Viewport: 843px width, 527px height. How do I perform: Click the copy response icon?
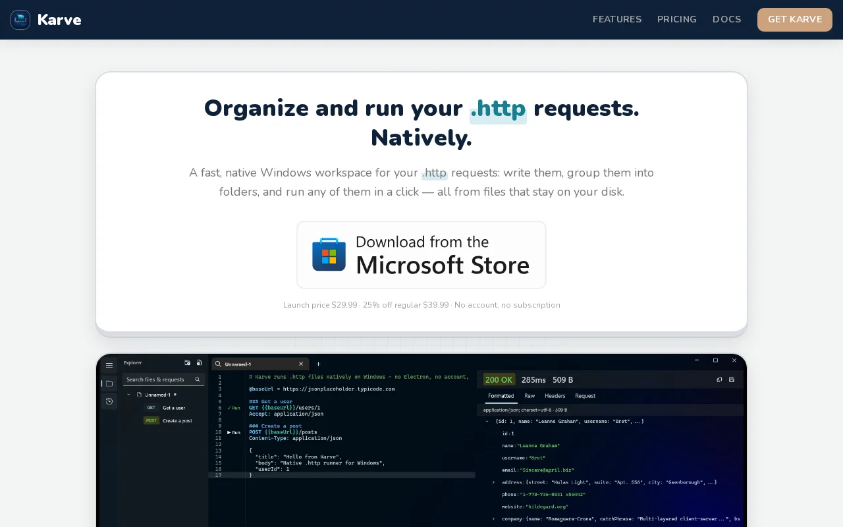click(x=719, y=379)
